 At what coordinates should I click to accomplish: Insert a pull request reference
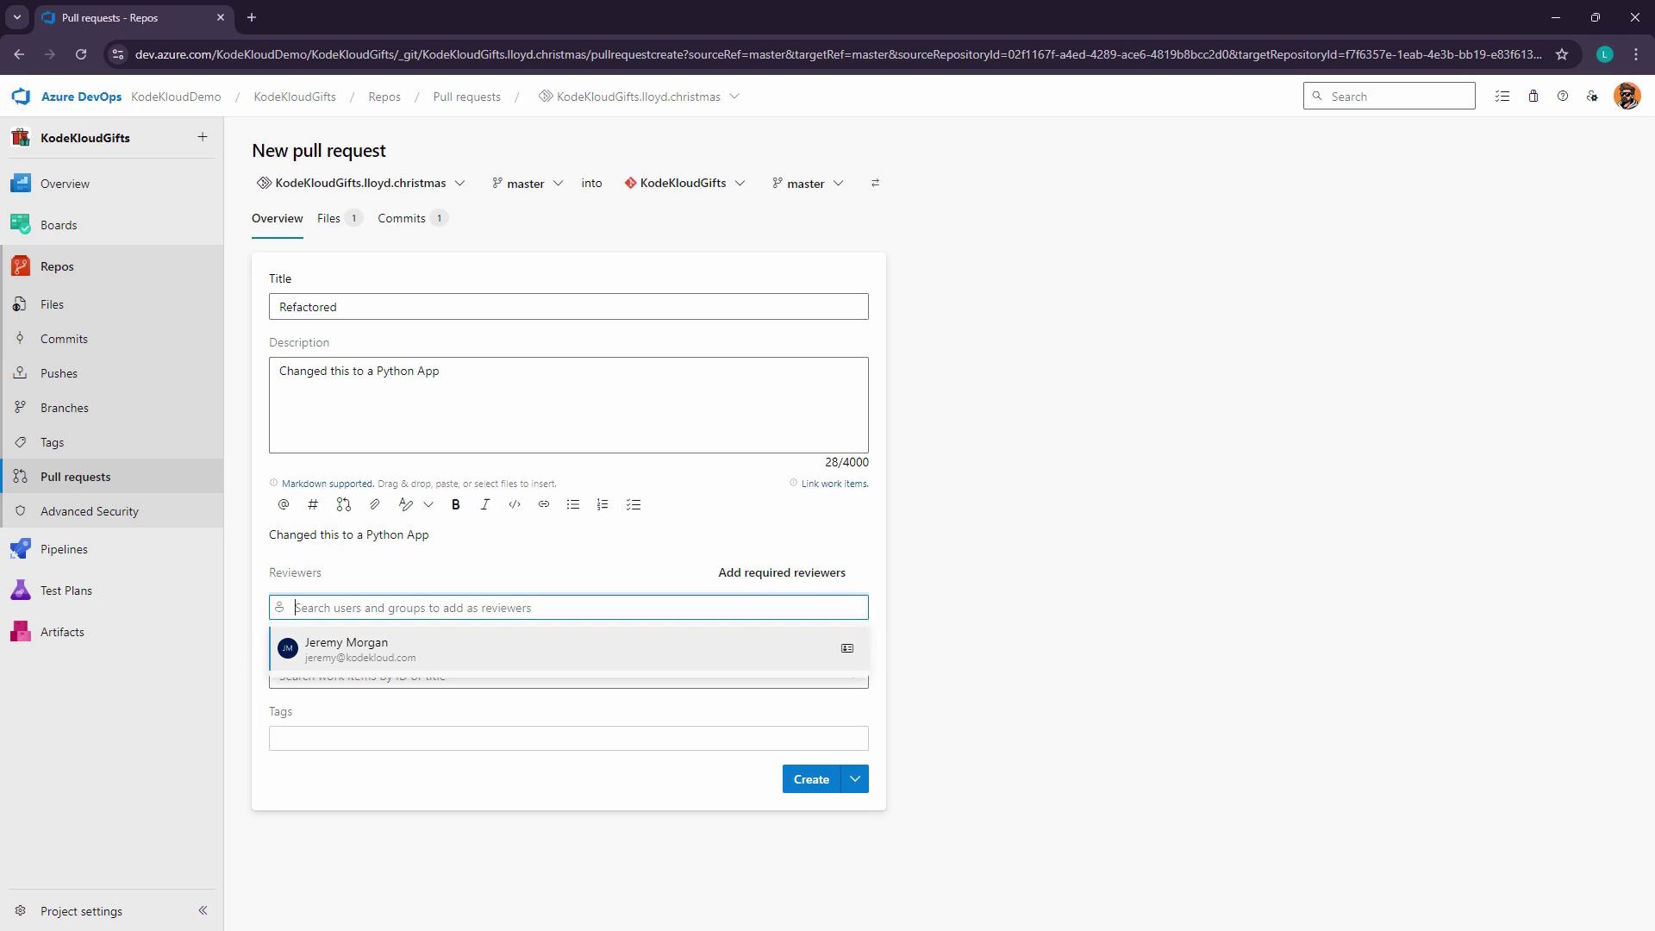344,505
